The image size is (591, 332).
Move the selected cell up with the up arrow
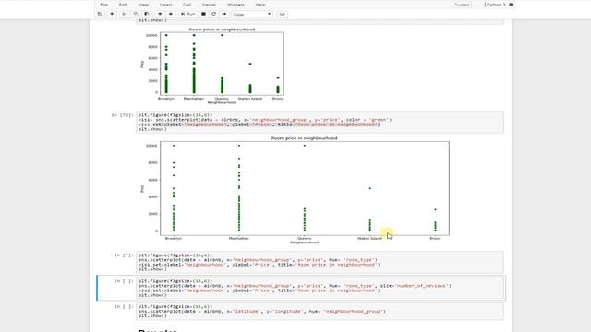point(160,14)
